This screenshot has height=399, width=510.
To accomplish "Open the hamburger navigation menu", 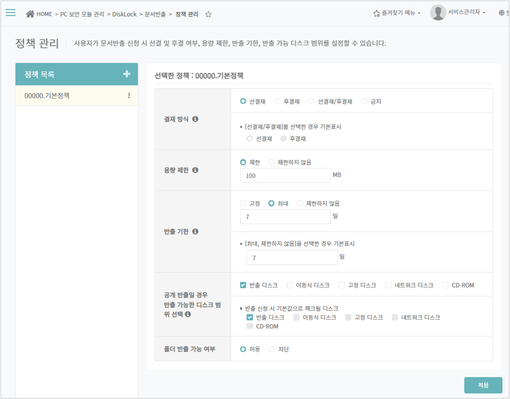I will [10, 13].
